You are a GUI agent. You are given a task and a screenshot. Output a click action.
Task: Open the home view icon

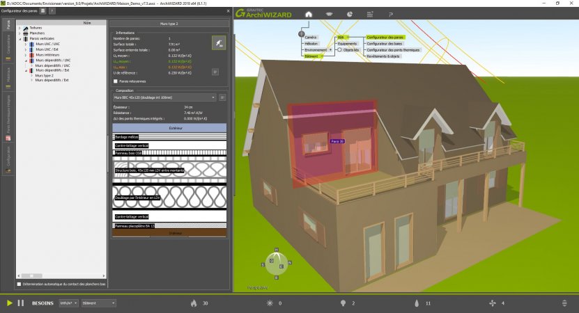309,15
